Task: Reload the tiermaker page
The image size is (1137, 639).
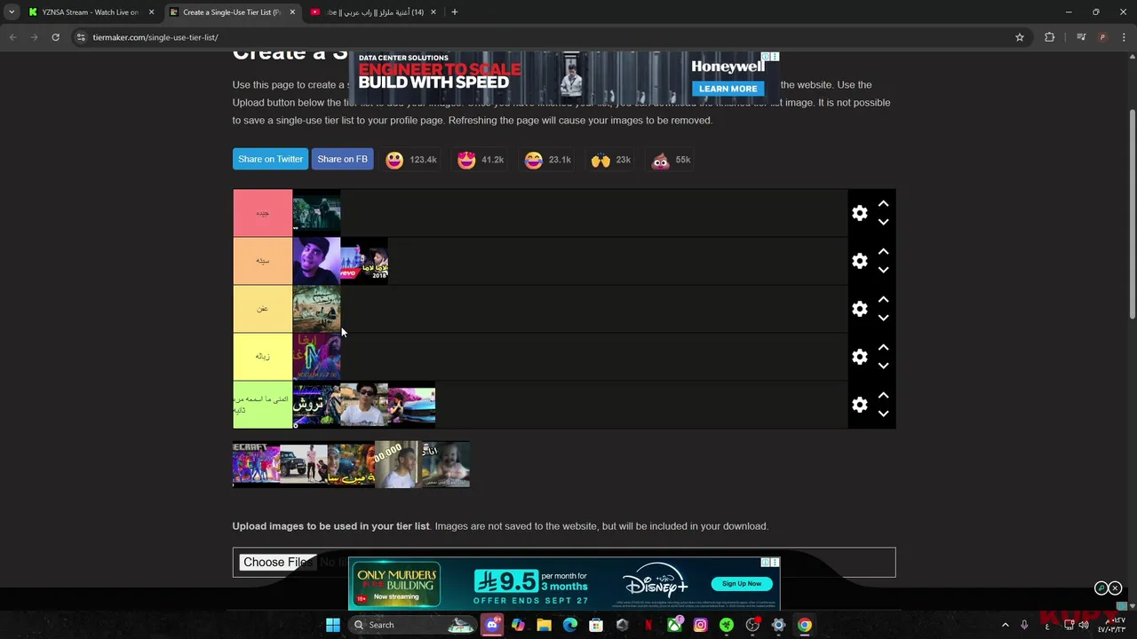Action: coord(55,37)
